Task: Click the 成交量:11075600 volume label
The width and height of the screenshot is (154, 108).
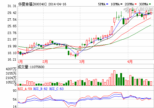Action: click(x=31, y=67)
